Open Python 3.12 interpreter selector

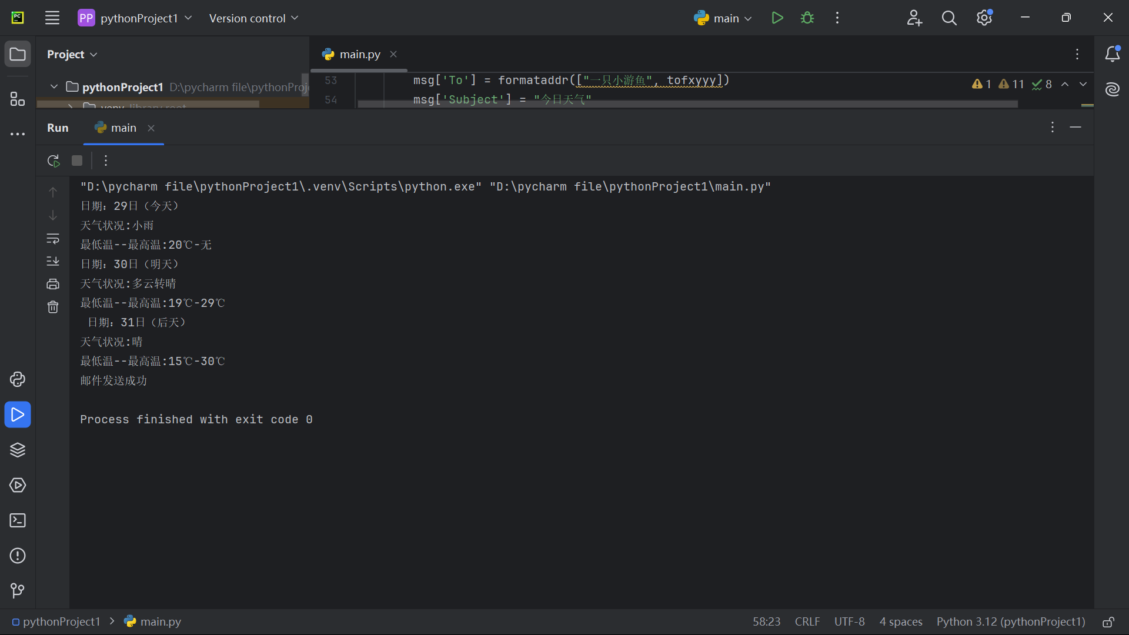pos(1011,621)
